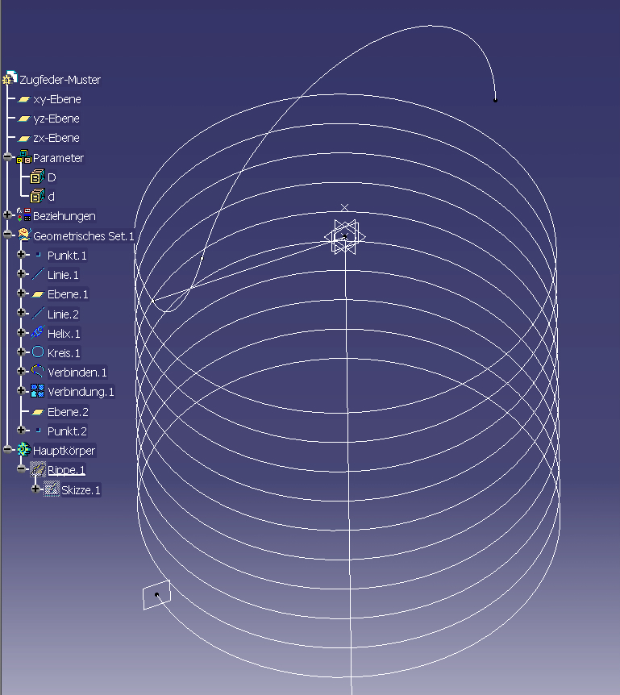Expand the Skizze.1 node
This screenshot has height=695, width=620.
point(36,489)
